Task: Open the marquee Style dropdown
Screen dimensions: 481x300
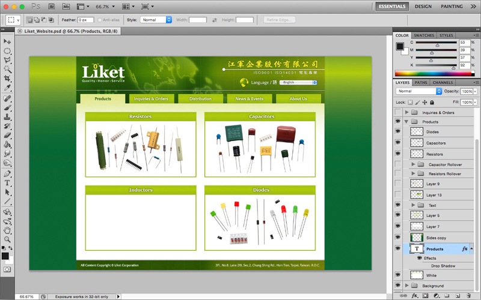Action: (156, 20)
